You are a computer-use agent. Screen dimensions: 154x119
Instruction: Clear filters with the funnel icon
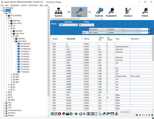[x=76, y=114]
